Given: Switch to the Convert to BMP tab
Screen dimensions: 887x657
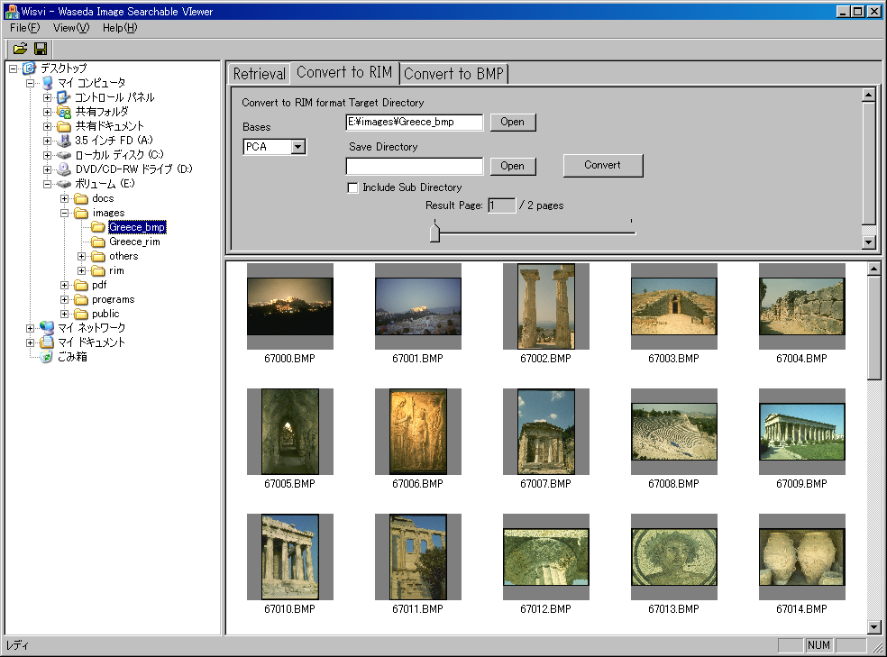Looking at the screenshot, I should coord(453,74).
